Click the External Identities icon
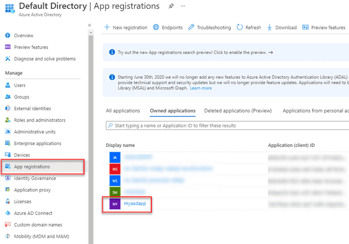This screenshot has height=244, width=349. (8, 108)
